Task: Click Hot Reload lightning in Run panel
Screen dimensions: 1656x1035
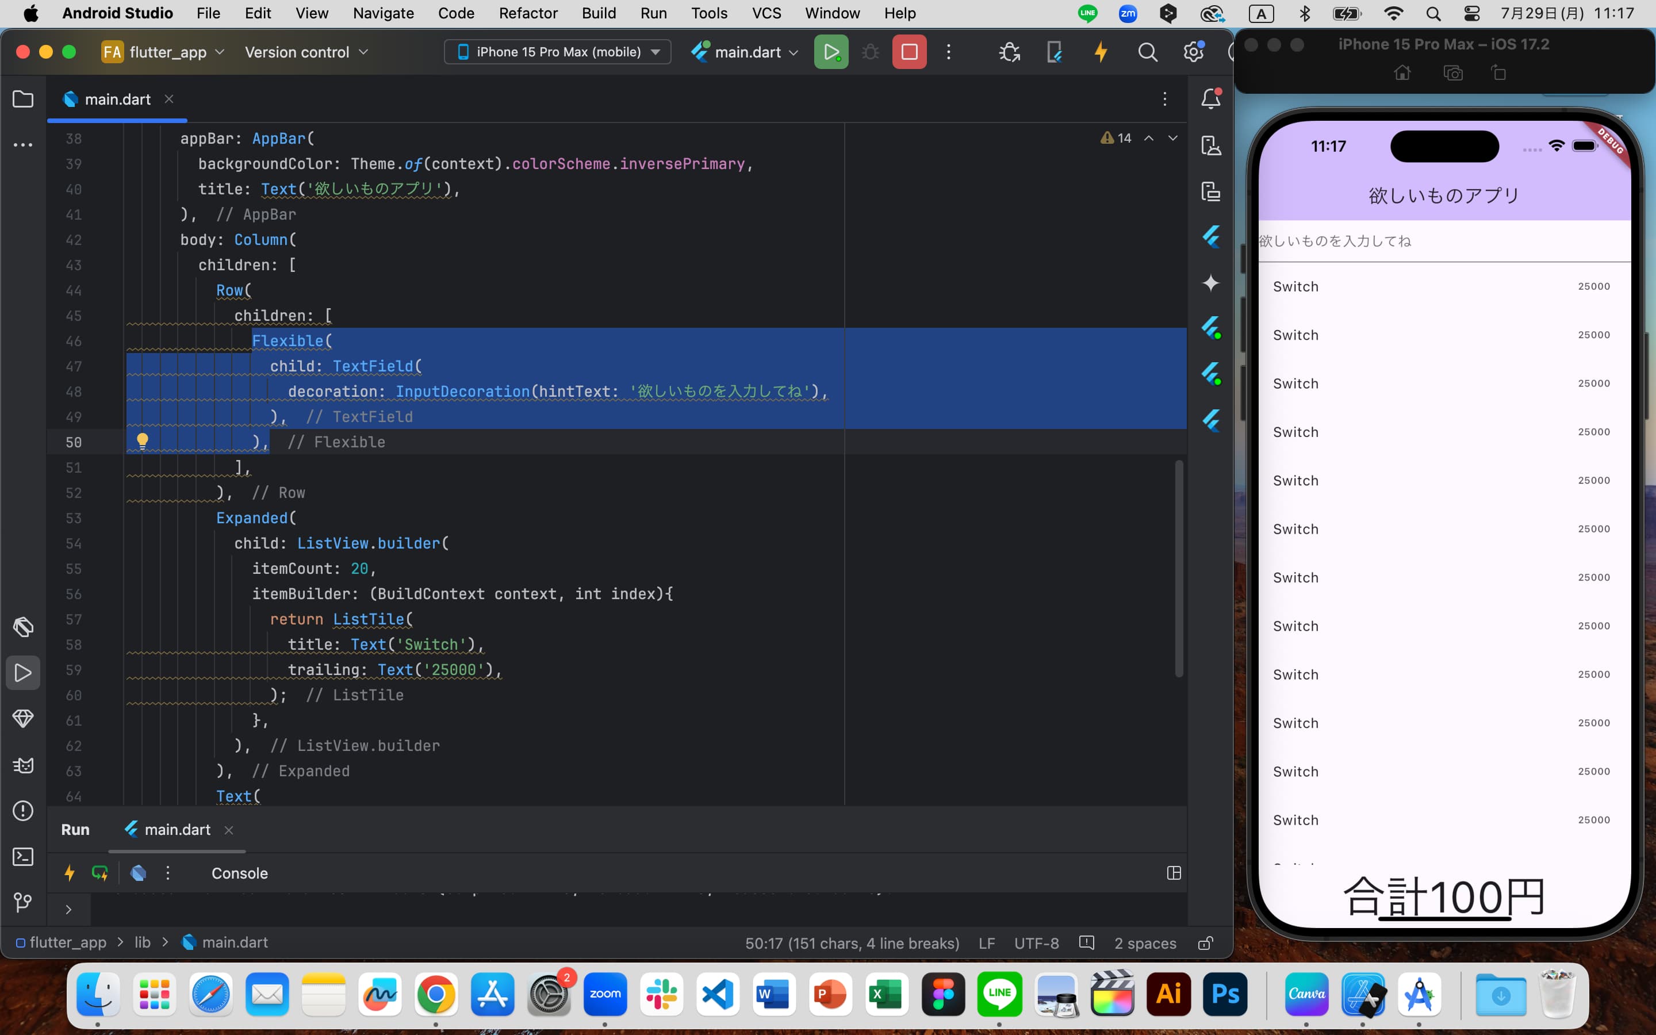Action: click(x=69, y=873)
